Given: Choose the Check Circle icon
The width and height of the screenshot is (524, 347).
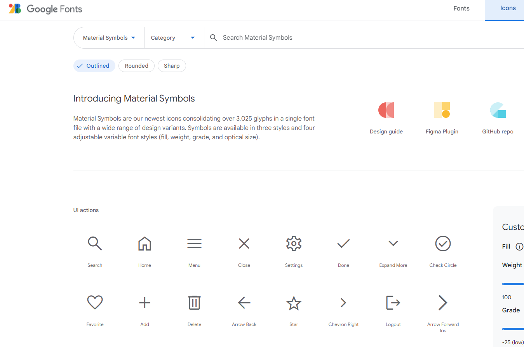Looking at the screenshot, I should click(443, 244).
